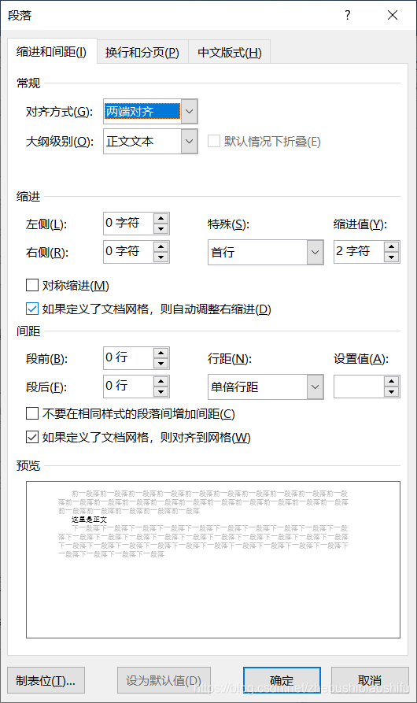Switch to the 中文版式 tab

click(x=229, y=53)
